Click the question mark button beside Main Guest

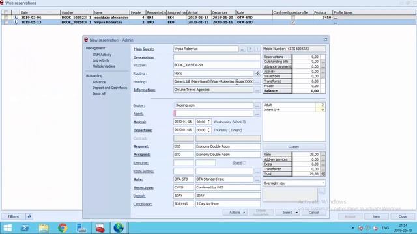coord(250,49)
